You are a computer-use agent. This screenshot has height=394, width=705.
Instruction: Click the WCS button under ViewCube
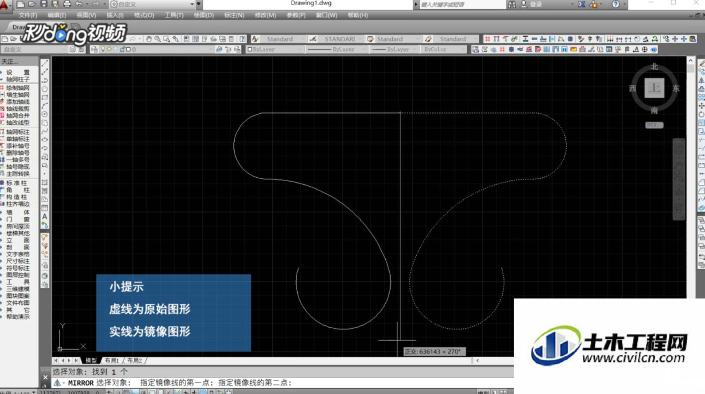click(x=654, y=125)
